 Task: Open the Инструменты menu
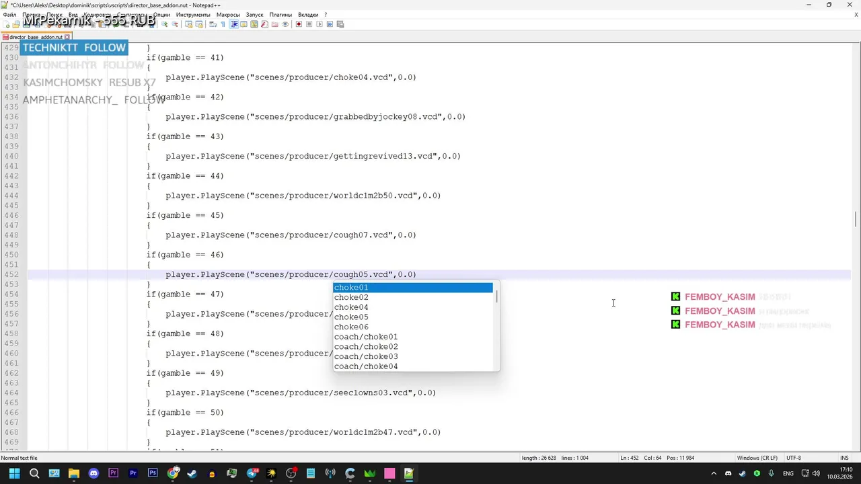(193, 14)
